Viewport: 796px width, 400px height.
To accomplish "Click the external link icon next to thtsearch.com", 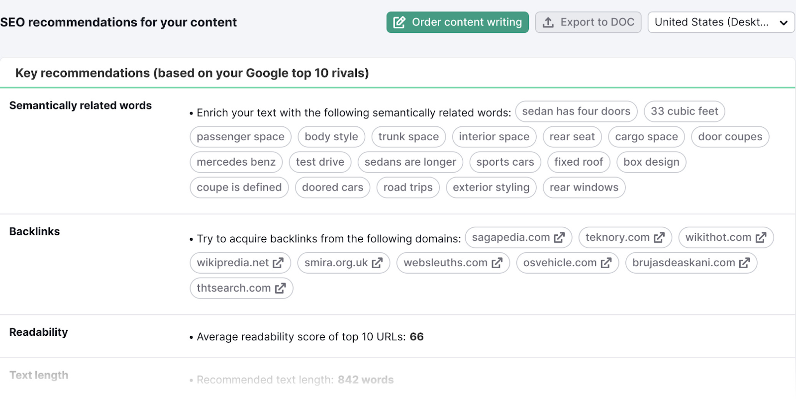I will pyautogui.click(x=280, y=289).
